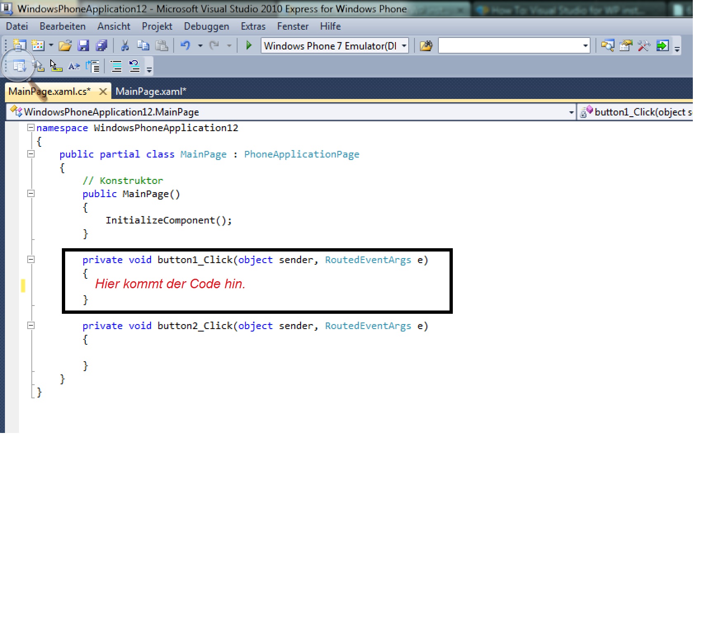
Task: Click the Find in Files binoculars icon
Action: point(426,45)
